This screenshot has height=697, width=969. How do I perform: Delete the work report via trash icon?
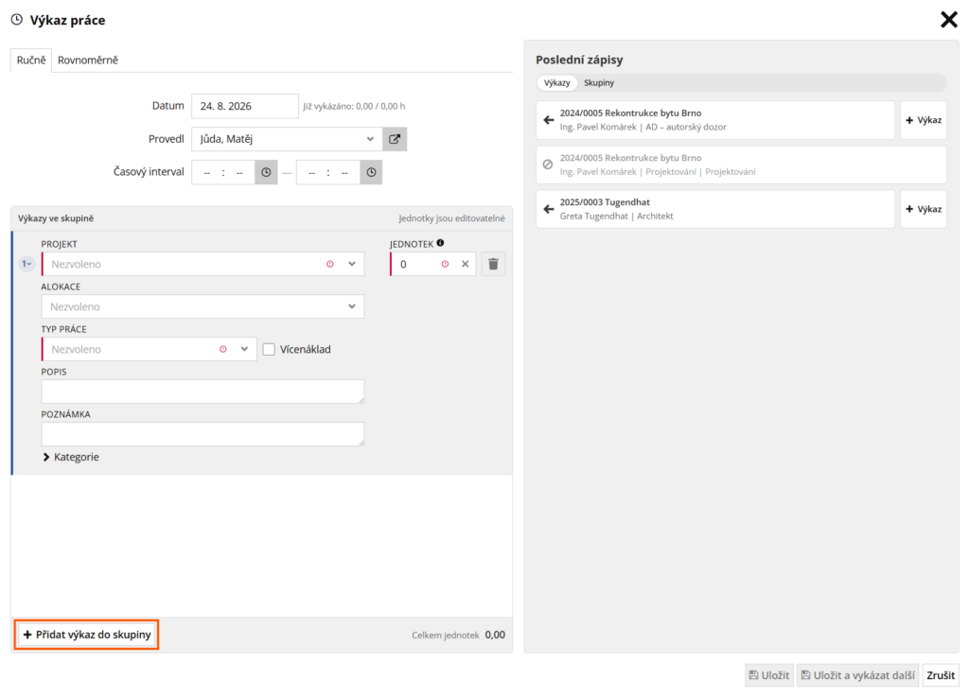[x=493, y=264]
